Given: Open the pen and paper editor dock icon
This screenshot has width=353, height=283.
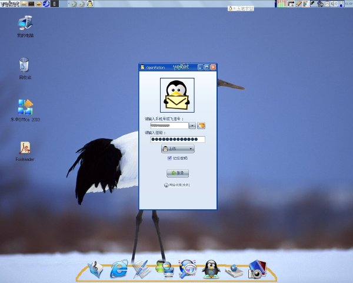Looking at the screenshot, I should tap(141, 269).
